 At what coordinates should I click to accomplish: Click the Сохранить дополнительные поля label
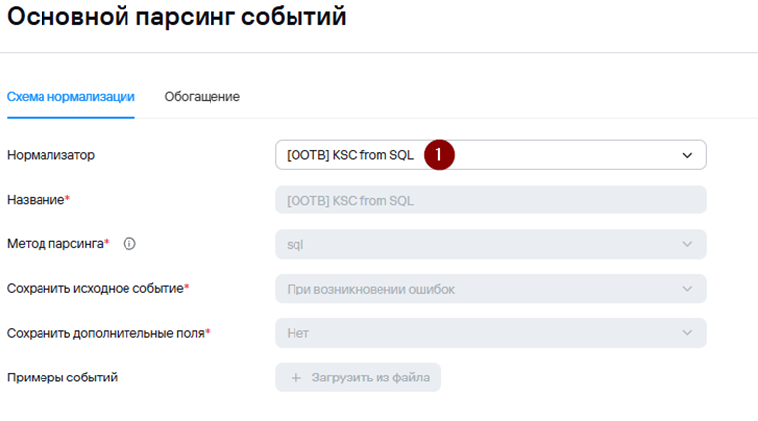[109, 333]
